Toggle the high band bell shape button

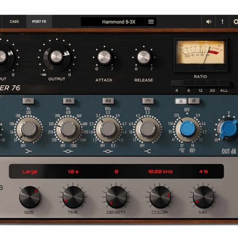(x=148, y=101)
